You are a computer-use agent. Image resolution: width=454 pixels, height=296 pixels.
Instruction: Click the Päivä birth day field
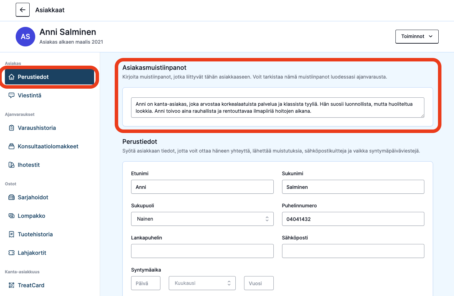pos(146,283)
